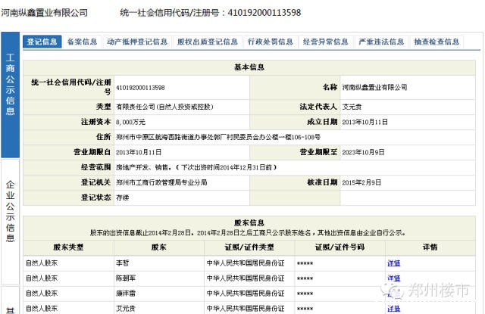
Task: Click 营业期限自 value 2013年10月11日
Action: 139,152
